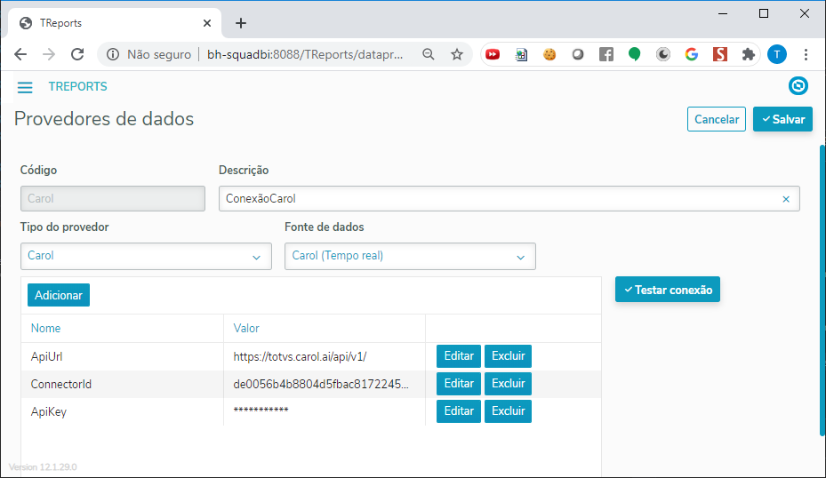Delete the ConnectorId parameter row
Screen dimensions: 826x478
pos(508,383)
